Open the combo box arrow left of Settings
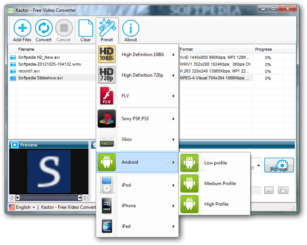This screenshot has height=245, width=307. click(x=259, y=166)
